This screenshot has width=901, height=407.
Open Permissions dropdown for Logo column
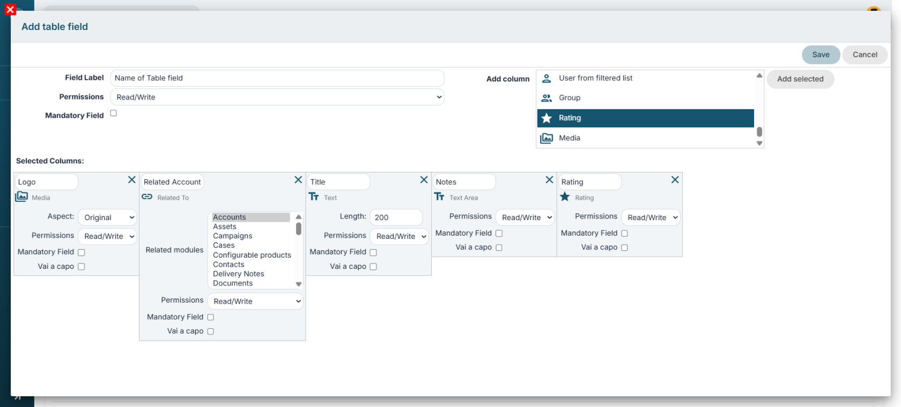point(107,236)
